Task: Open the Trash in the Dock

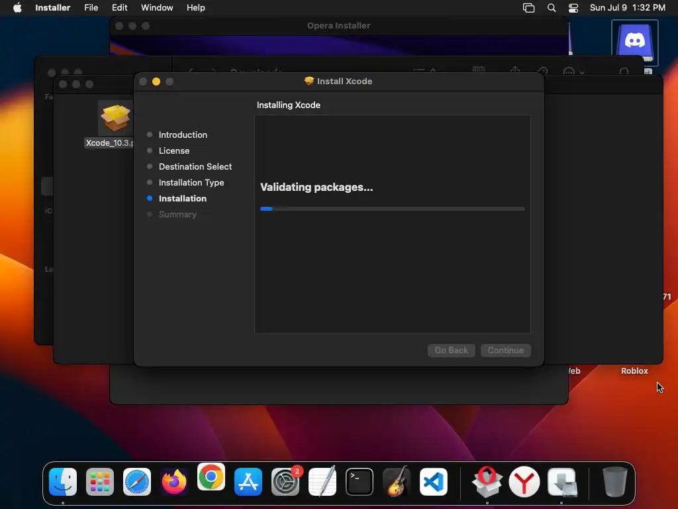Action: click(x=614, y=482)
